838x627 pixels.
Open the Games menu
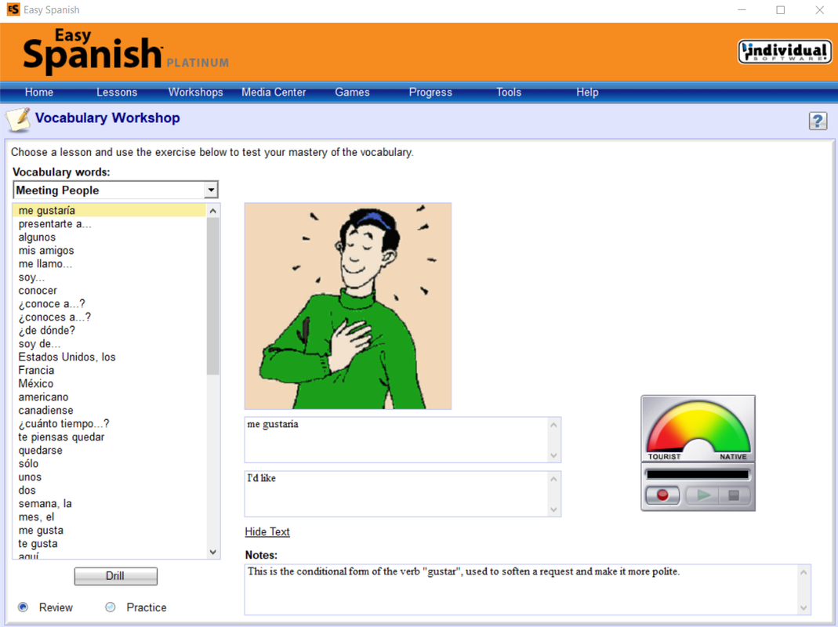coord(352,92)
